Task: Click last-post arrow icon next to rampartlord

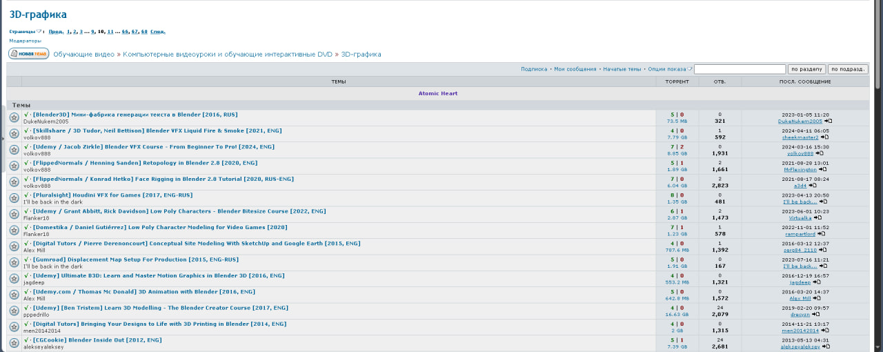Action: [822, 234]
